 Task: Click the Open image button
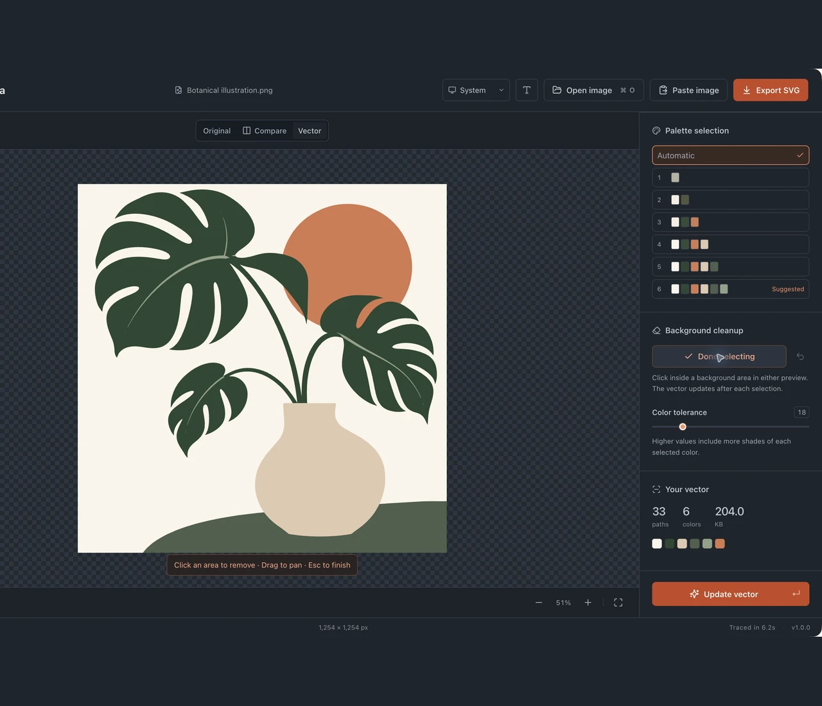[x=594, y=90]
